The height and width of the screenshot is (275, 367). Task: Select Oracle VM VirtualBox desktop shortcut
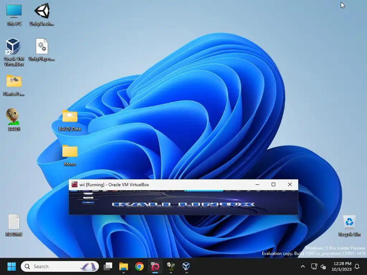point(14,52)
